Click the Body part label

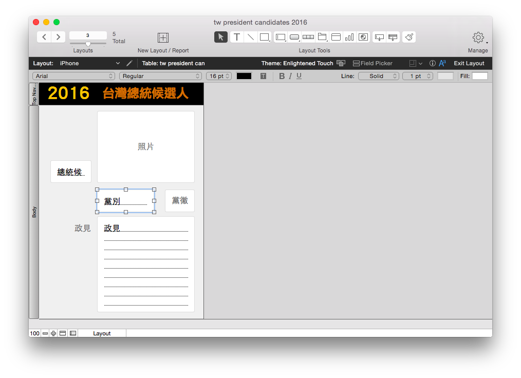34,212
